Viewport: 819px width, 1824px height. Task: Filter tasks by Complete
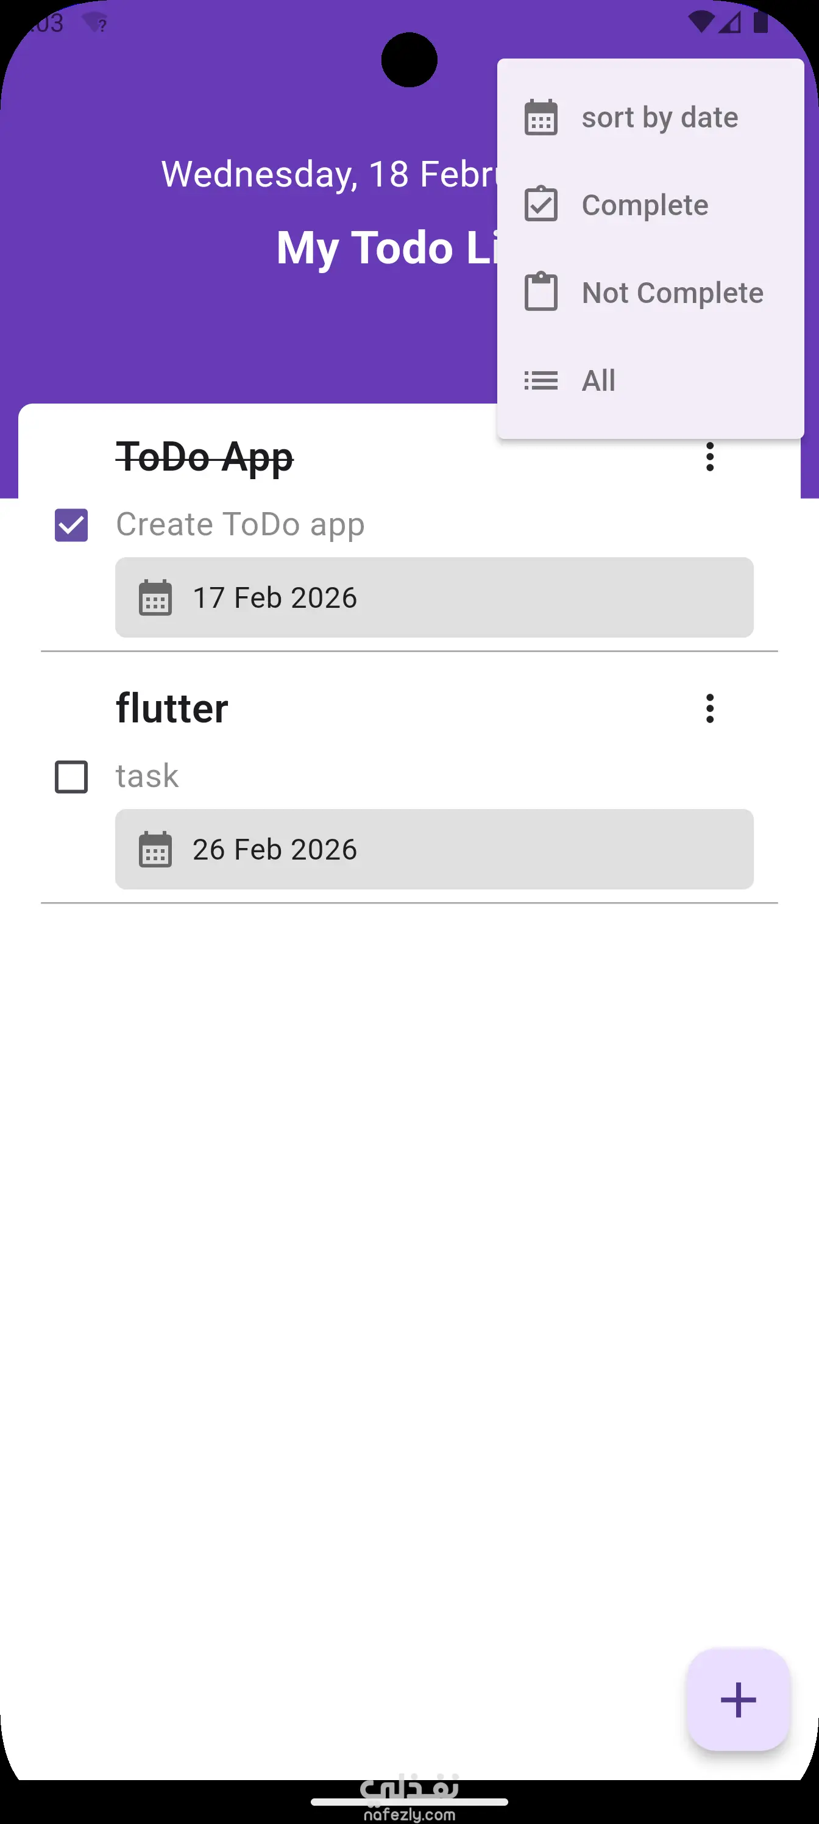pos(644,205)
